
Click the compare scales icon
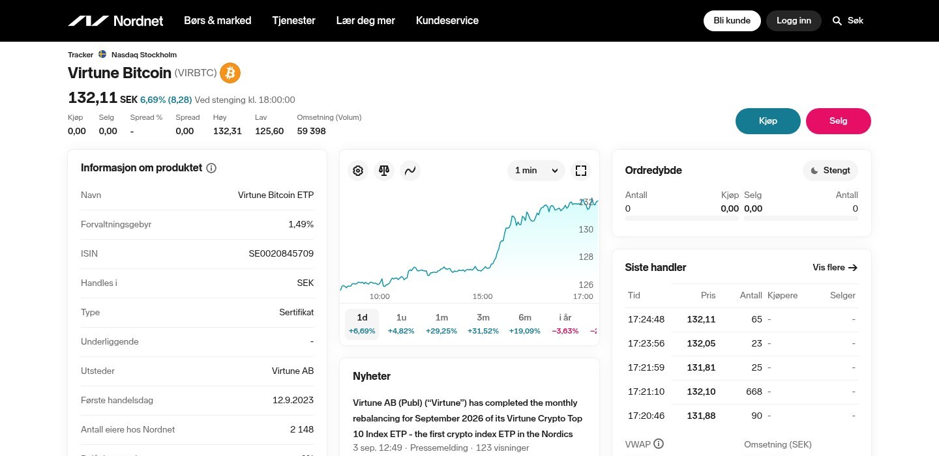coord(384,171)
